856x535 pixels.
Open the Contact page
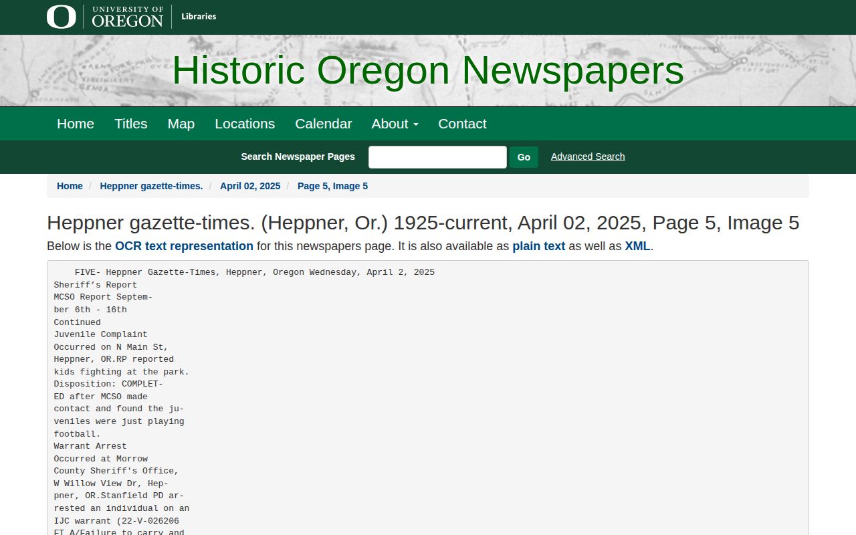[462, 124]
